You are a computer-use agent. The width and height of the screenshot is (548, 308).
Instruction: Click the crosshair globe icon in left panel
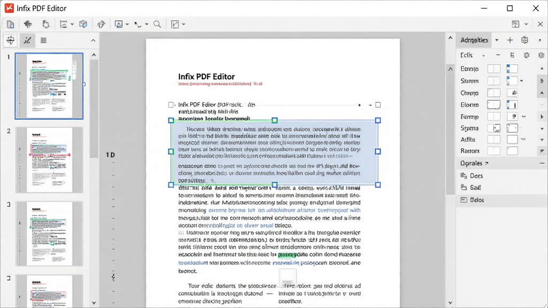click(11, 40)
